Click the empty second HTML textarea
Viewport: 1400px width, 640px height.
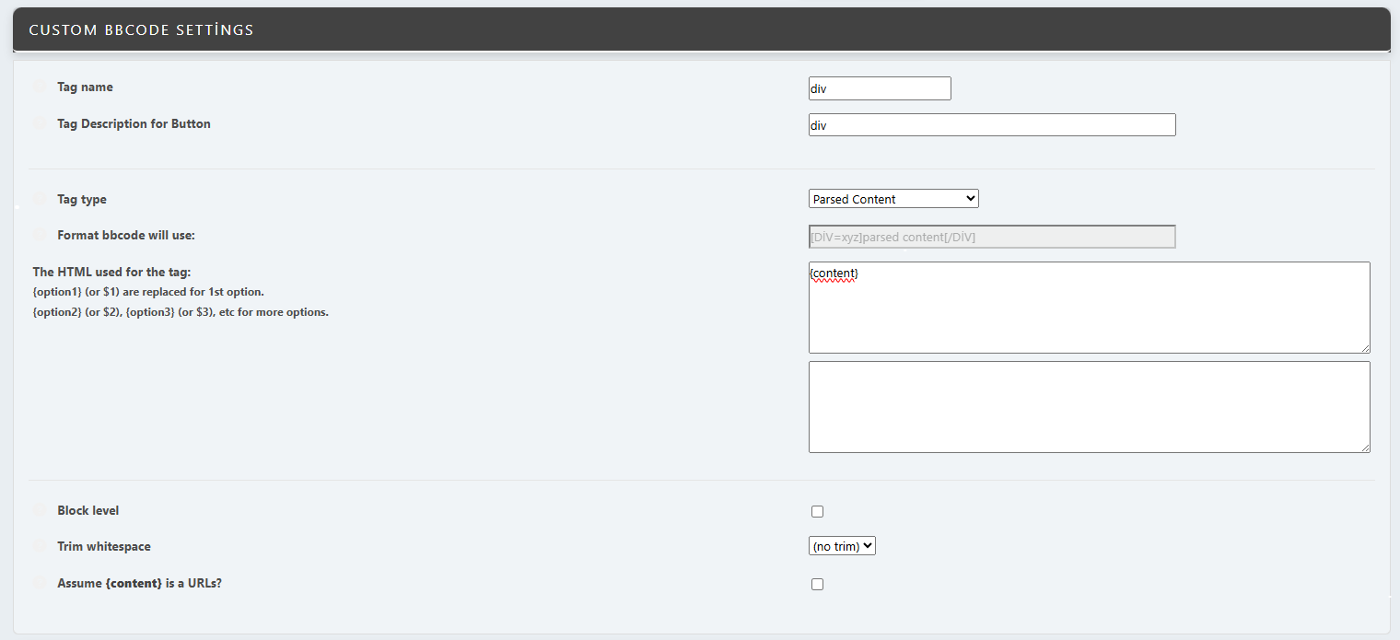tap(1089, 407)
